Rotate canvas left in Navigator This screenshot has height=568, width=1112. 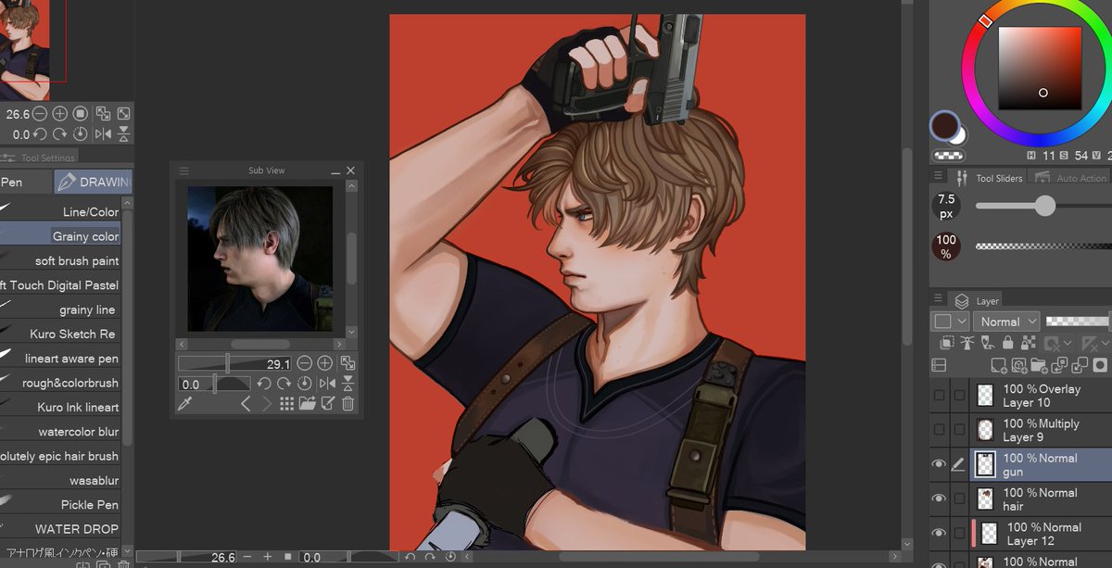[x=40, y=134]
